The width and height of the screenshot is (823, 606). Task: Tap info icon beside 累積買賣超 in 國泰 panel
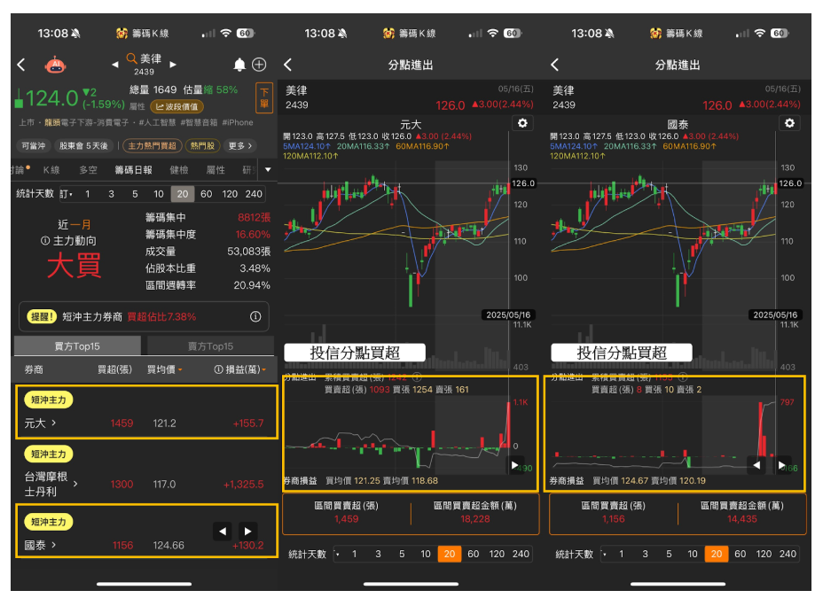683,377
